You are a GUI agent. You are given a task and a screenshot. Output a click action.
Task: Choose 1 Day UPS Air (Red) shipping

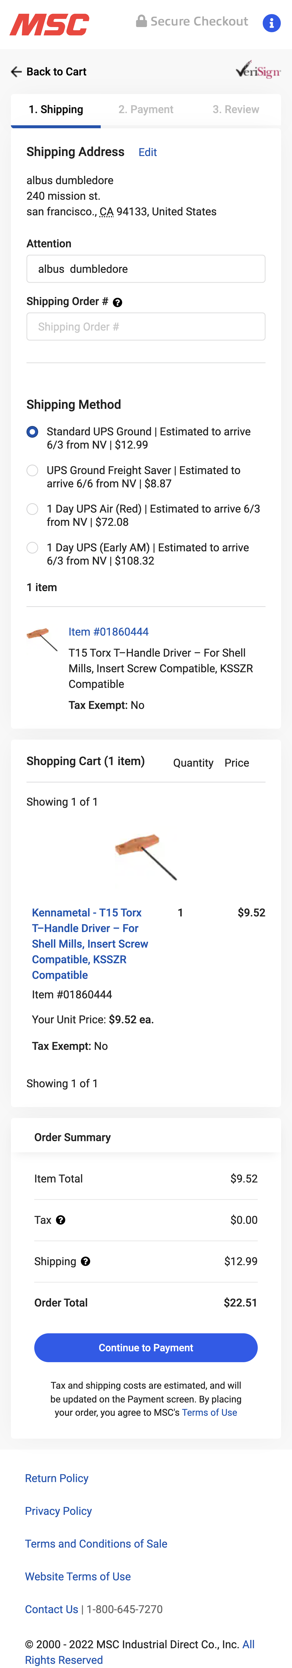(x=32, y=509)
